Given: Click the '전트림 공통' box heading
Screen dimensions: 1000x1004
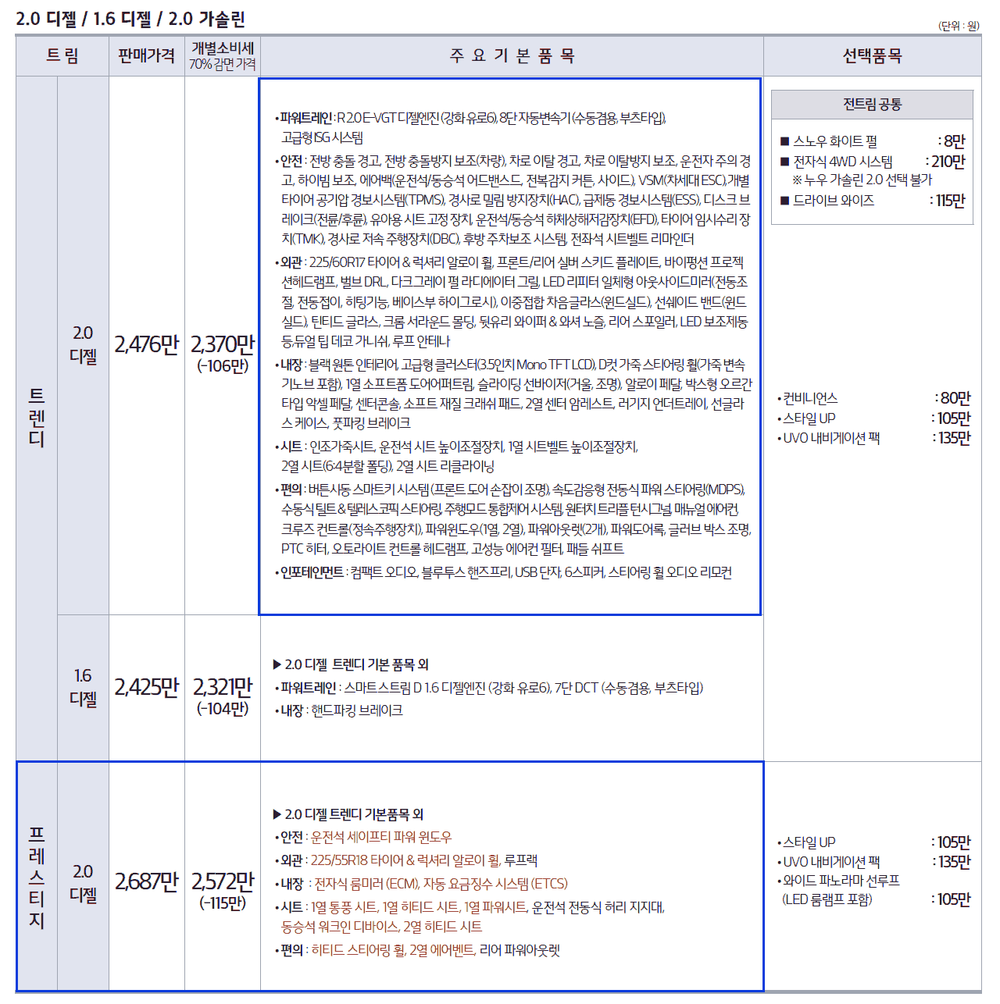Looking at the screenshot, I should pyautogui.click(x=872, y=104).
